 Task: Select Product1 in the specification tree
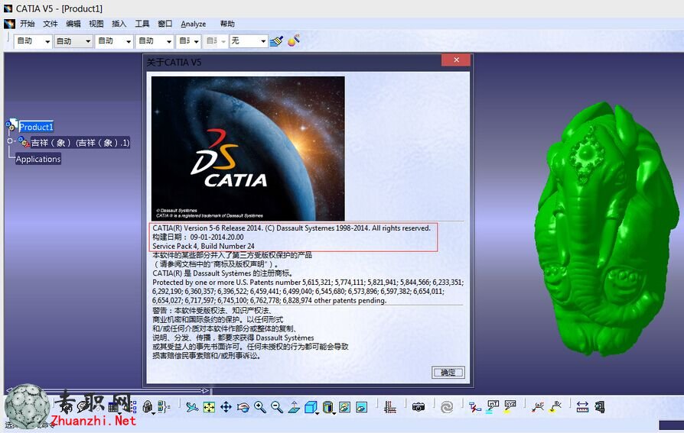pyautogui.click(x=36, y=127)
